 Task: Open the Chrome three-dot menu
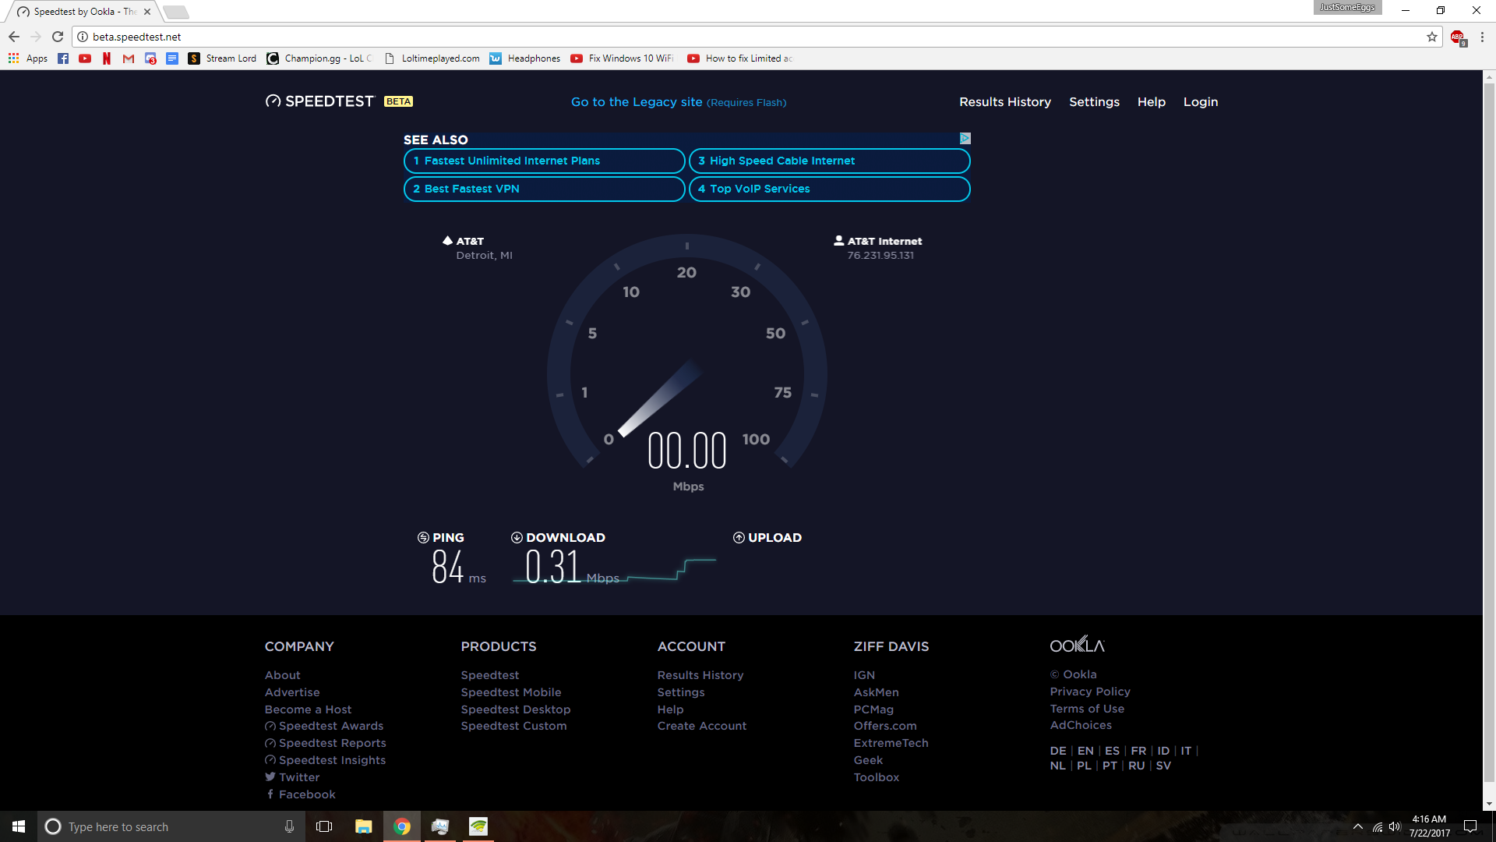(1482, 37)
